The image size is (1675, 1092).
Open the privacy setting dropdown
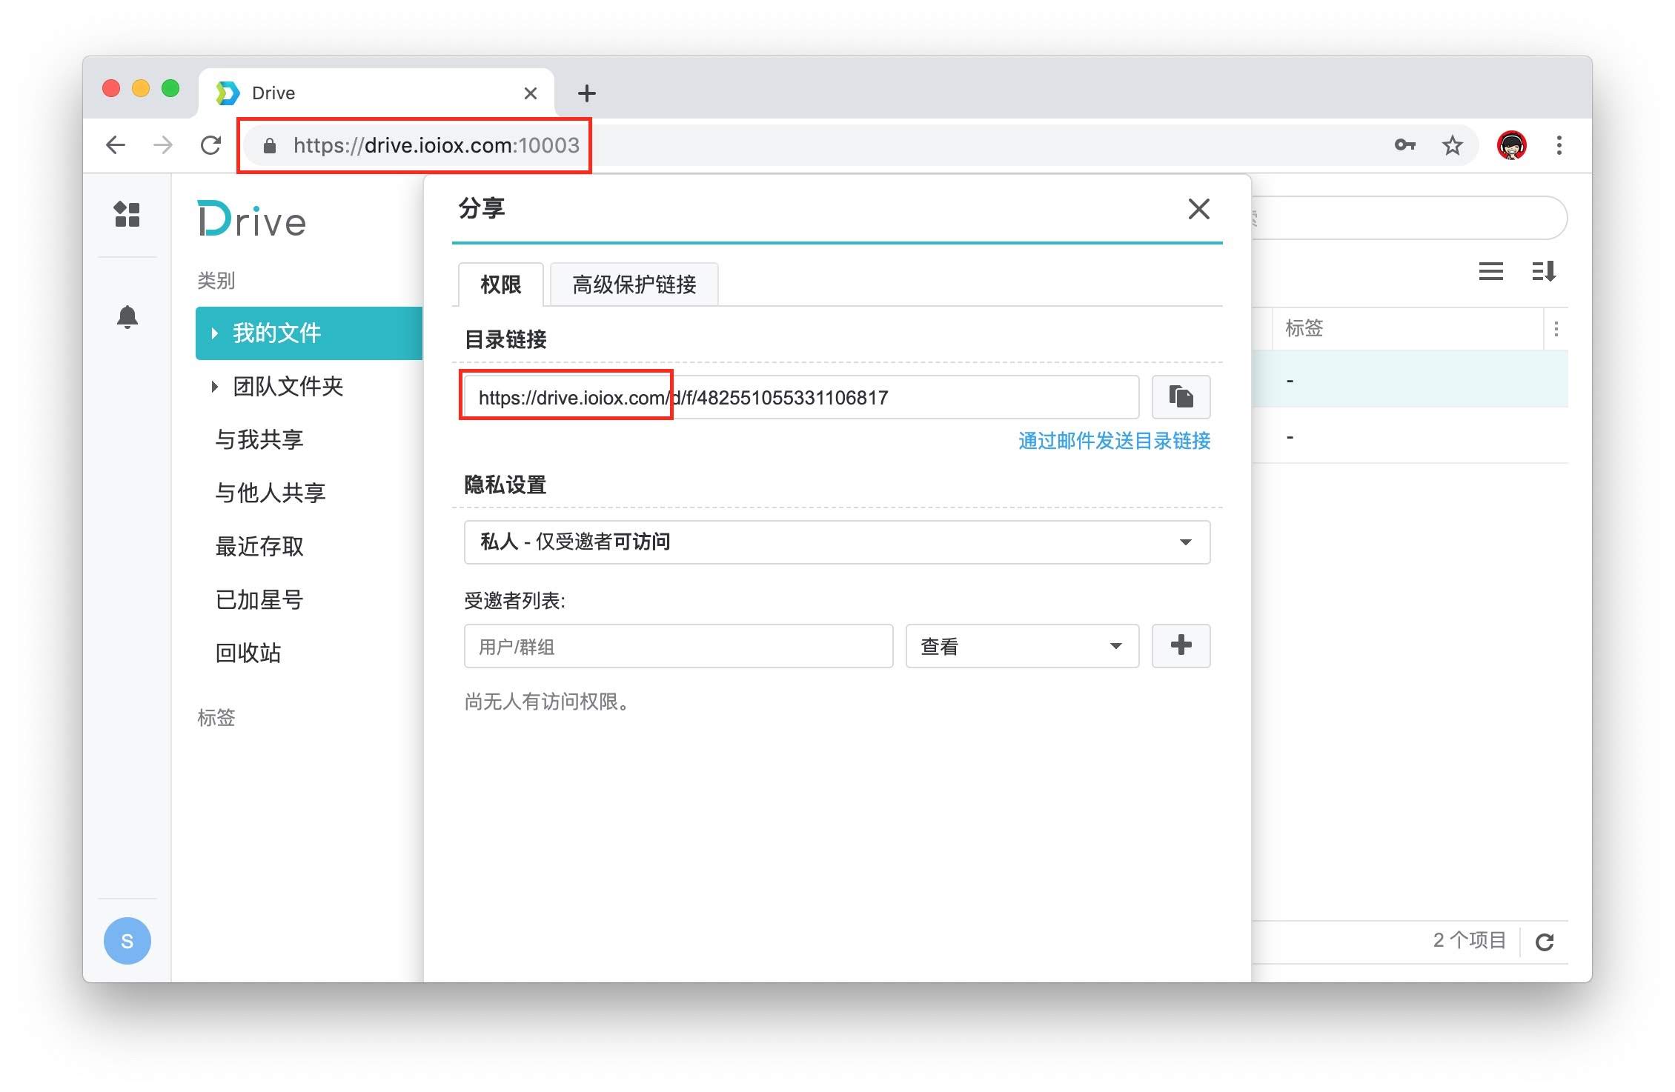coord(837,542)
